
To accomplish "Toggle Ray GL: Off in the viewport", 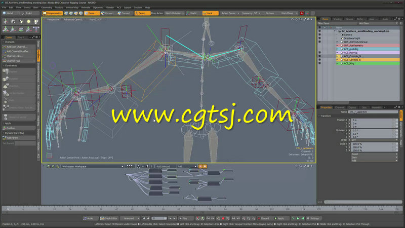I will [x=96, y=20].
